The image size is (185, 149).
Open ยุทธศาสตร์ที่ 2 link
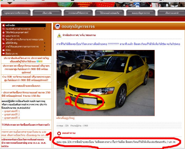coord(12,114)
